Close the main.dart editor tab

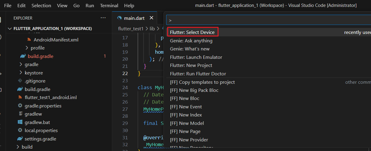click(151, 18)
